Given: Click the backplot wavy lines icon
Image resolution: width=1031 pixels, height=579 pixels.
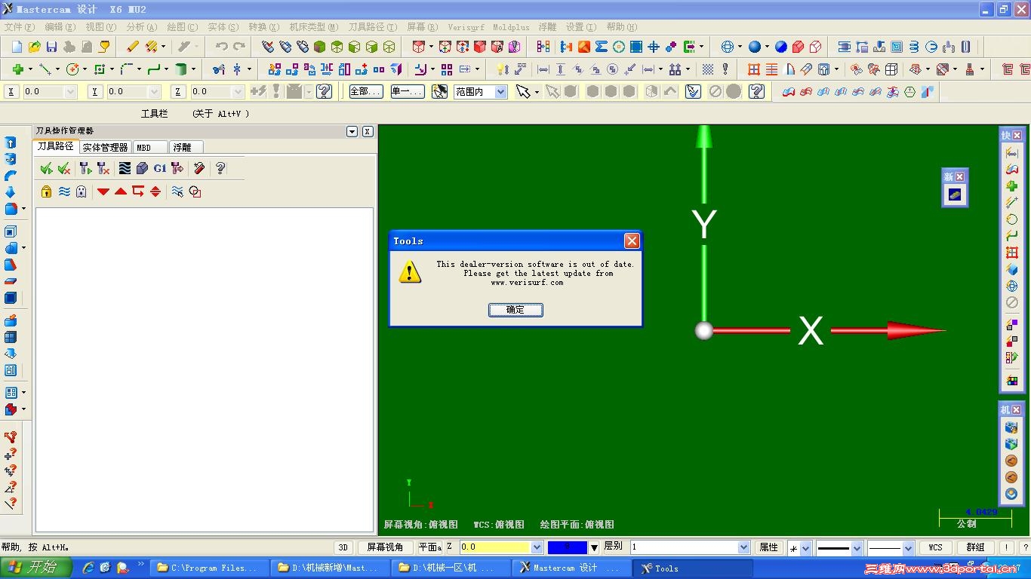Looking at the screenshot, I should pyautogui.click(x=125, y=168).
